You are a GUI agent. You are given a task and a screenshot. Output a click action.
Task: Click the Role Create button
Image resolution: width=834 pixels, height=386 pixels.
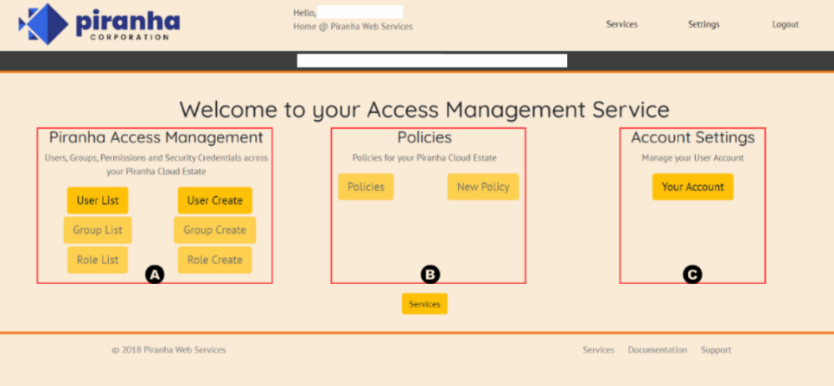[x=214, y=259]
